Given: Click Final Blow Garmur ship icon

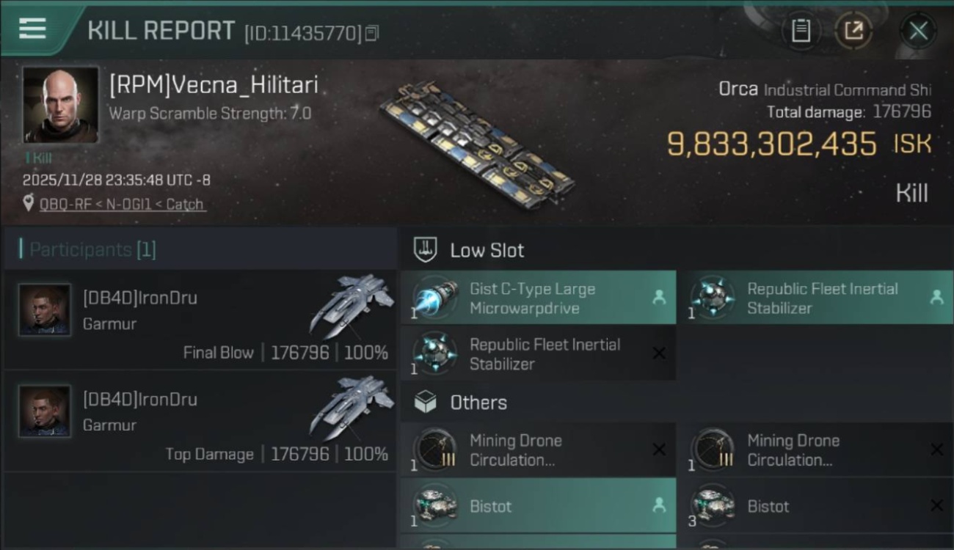Looking at the screenshot, I should click(352, 304).
